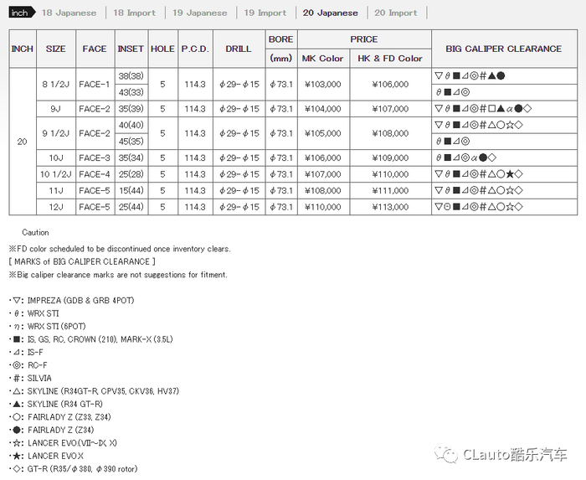Click the 40(40) inset value
This screenshot has height=480, width=586.
click(131, 125)
